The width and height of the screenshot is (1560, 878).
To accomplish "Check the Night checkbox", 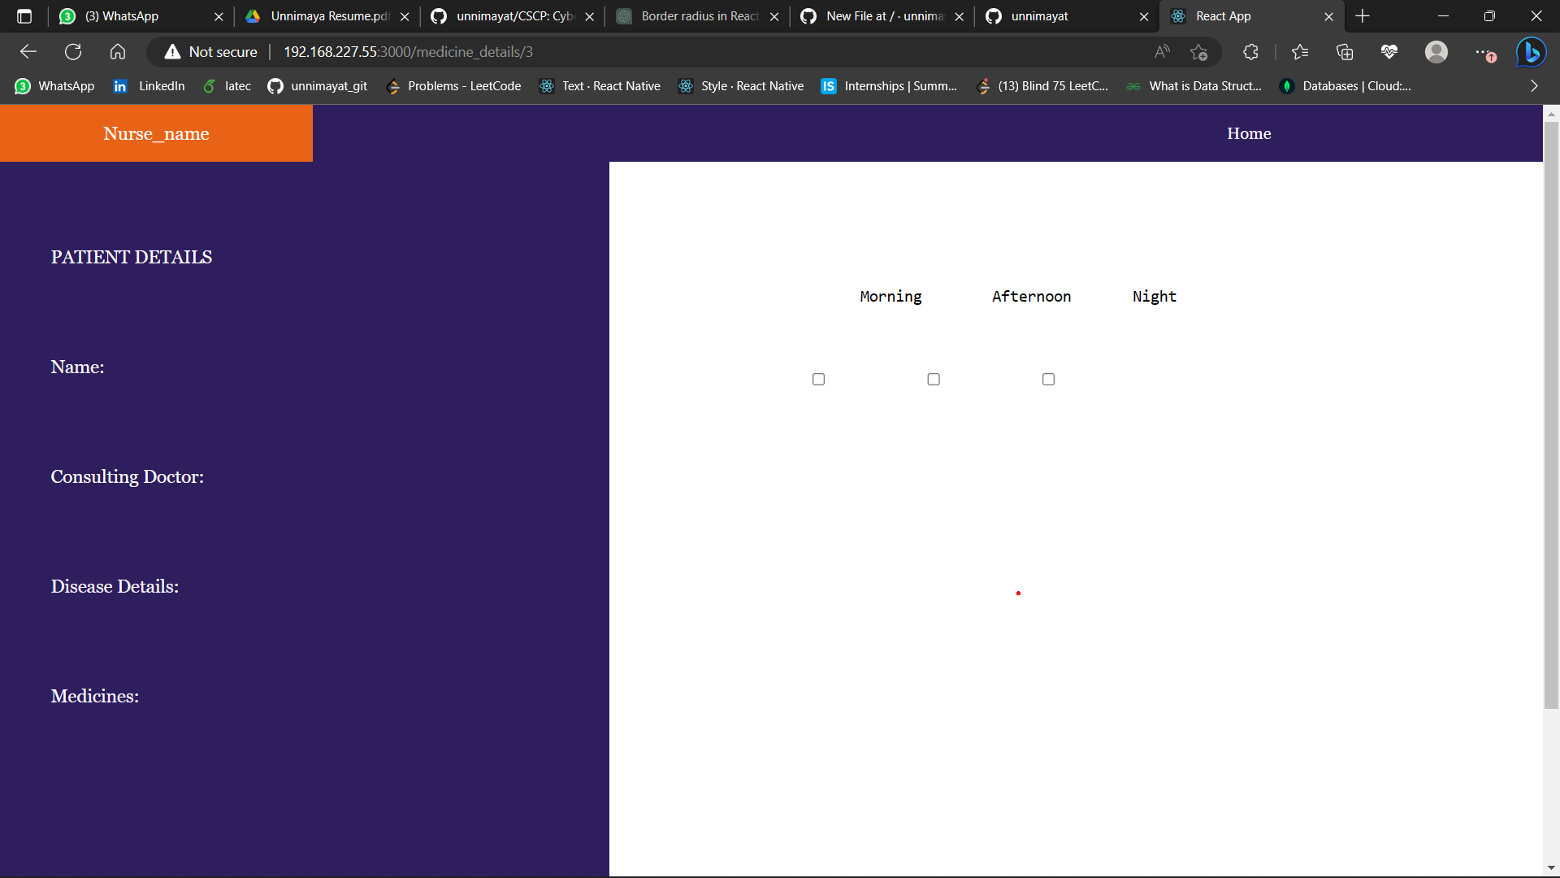I will 1048,379.
